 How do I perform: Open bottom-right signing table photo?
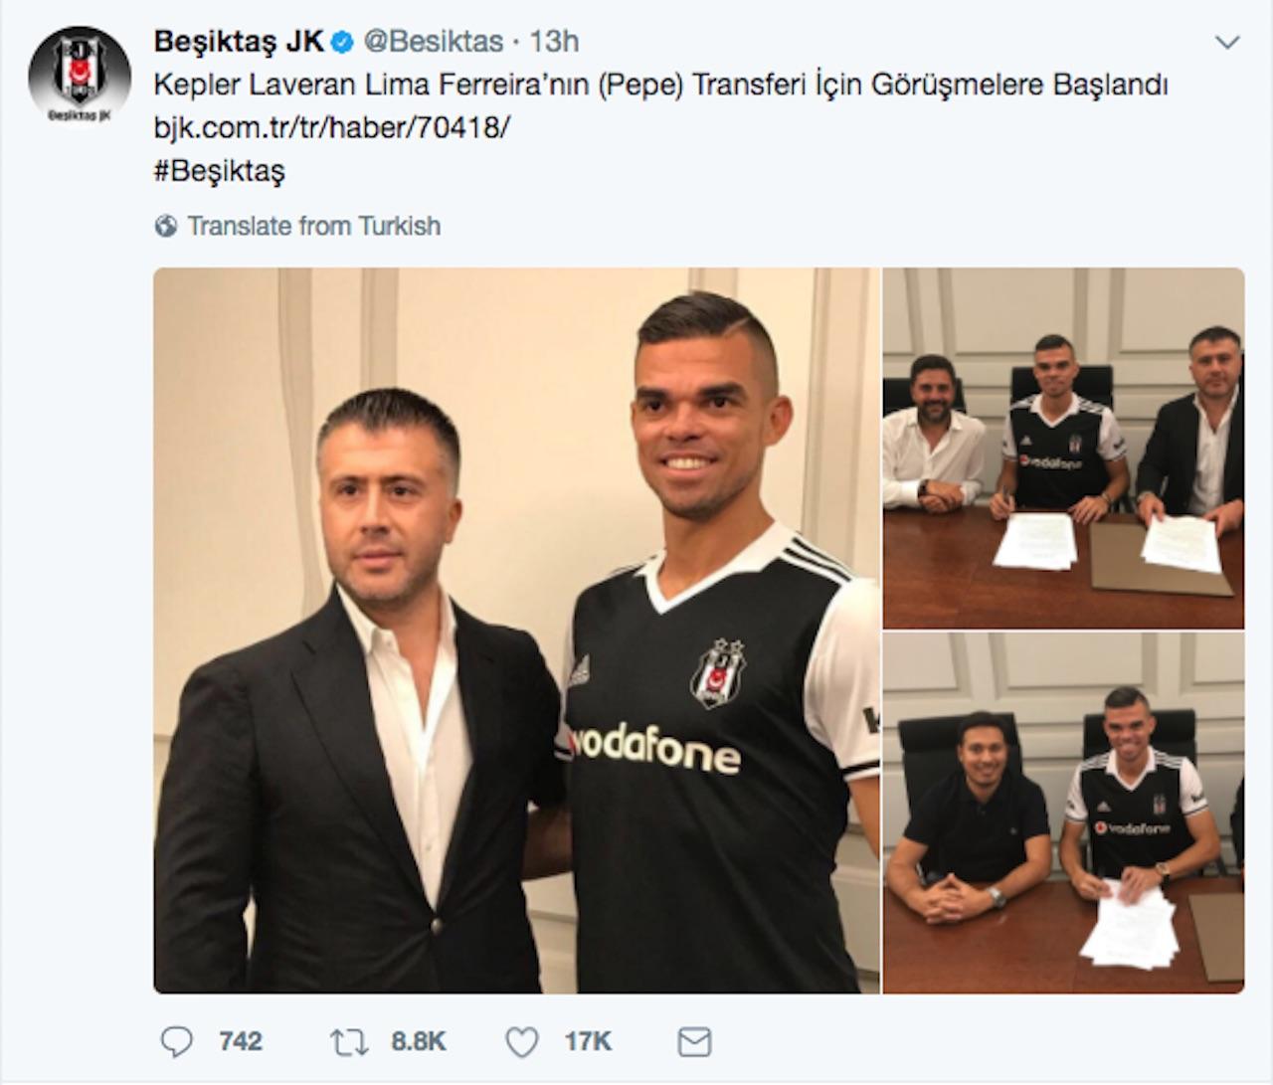(1063, 813)
